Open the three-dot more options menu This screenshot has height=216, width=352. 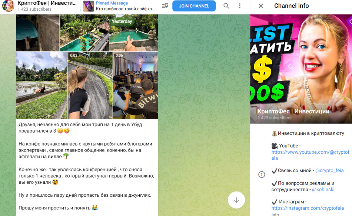pos(240,6)
